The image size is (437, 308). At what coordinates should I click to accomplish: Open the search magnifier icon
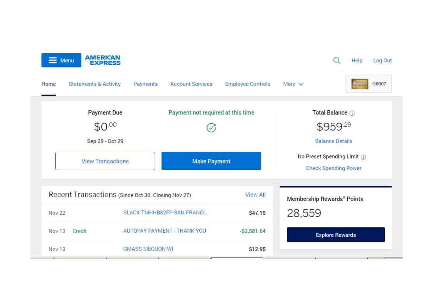pos(337,60)
